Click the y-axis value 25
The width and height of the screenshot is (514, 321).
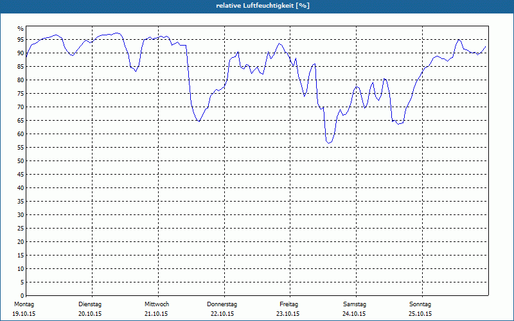(21, 229)
